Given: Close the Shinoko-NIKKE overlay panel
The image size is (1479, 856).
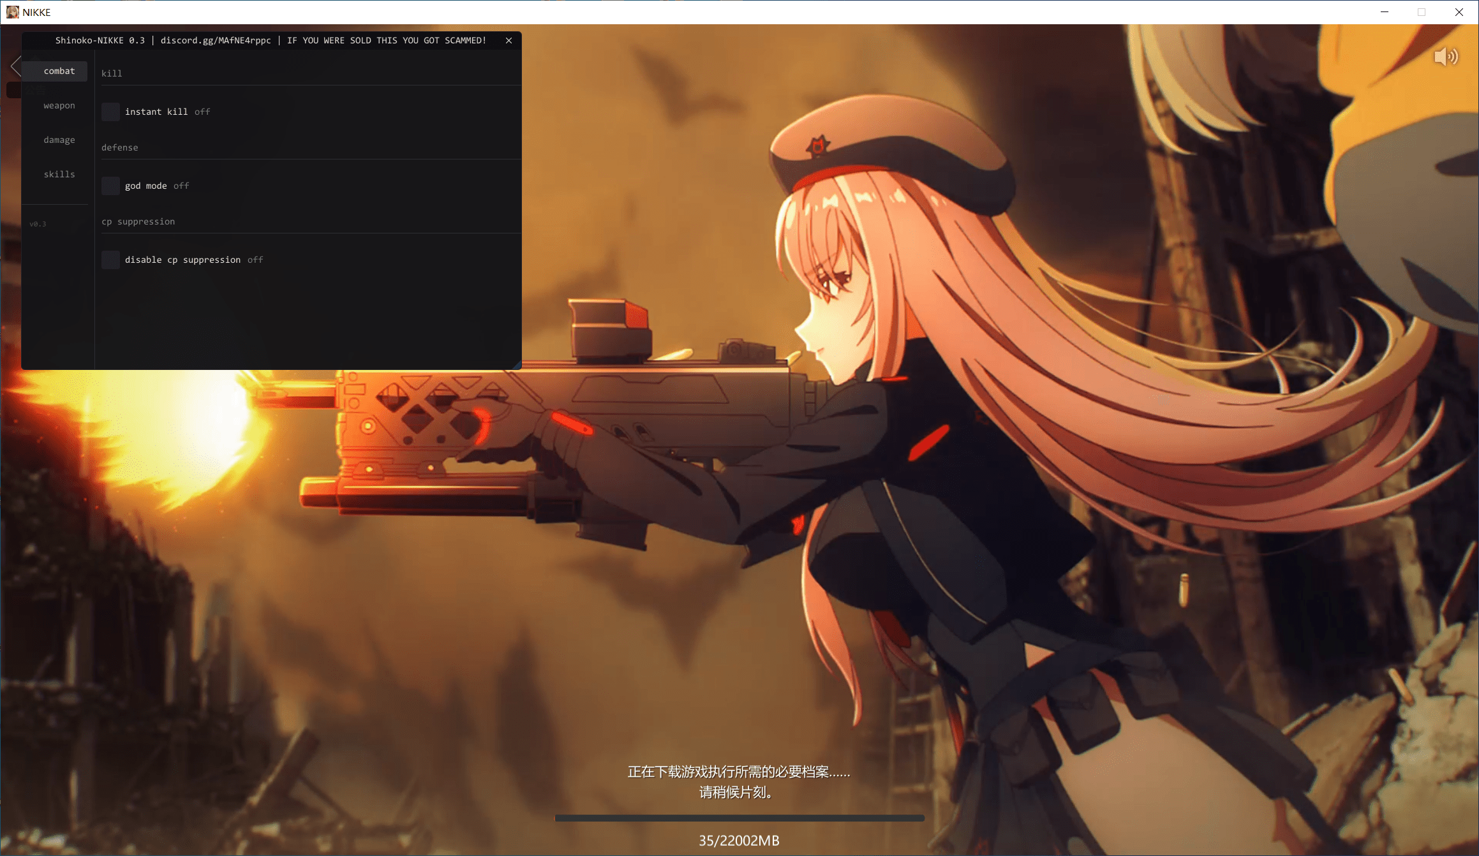Looking at the screenshot, I should pyautogui.click(x=509, y=40).
